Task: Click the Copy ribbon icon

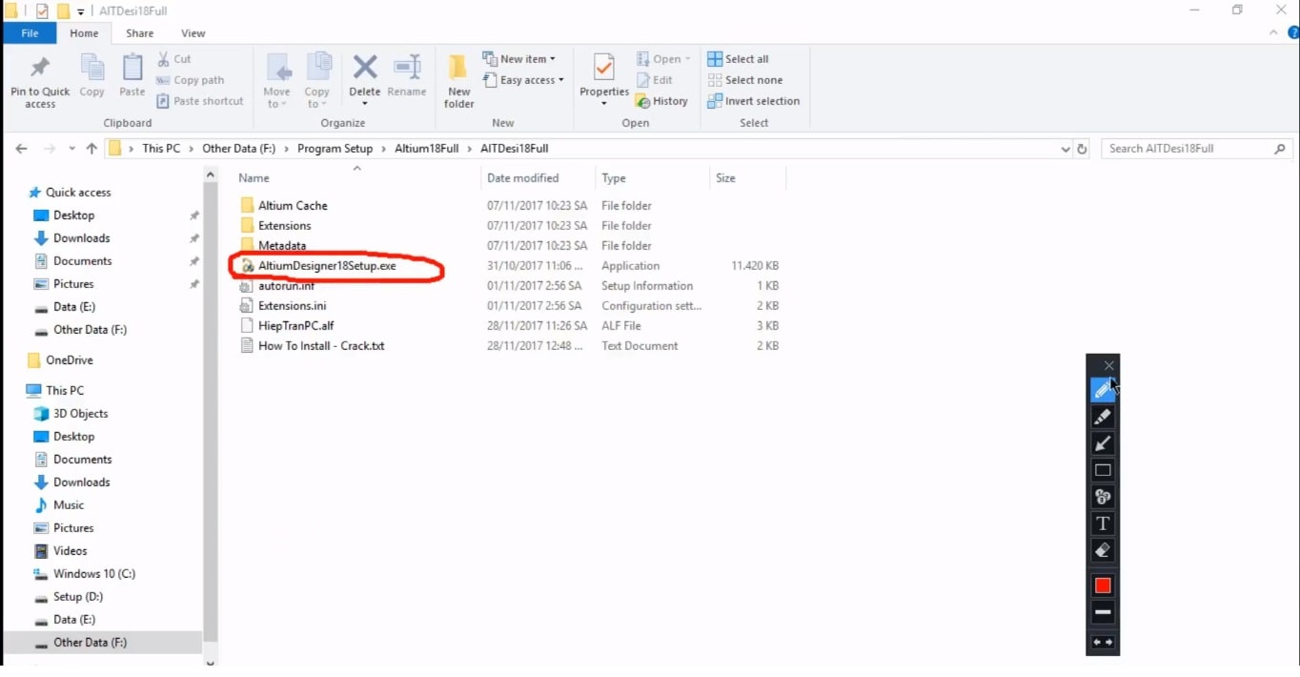Action: 92,68
